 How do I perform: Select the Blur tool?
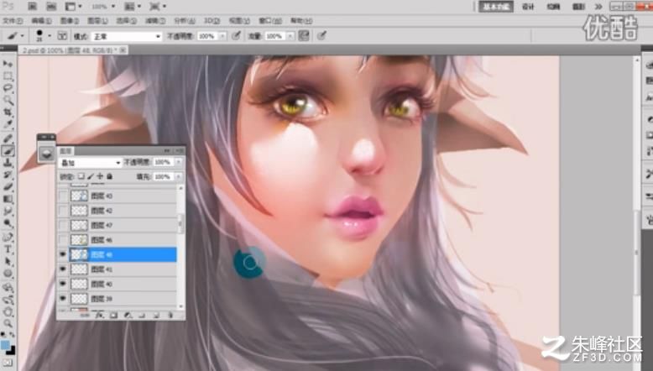8,212
